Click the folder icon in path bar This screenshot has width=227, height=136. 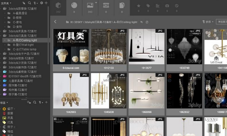point(67,22)
